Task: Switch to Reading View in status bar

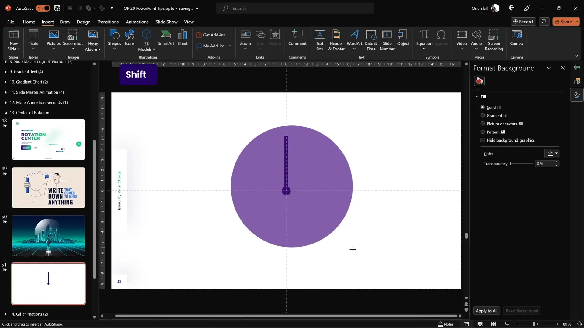Action: tap(493, 324)
